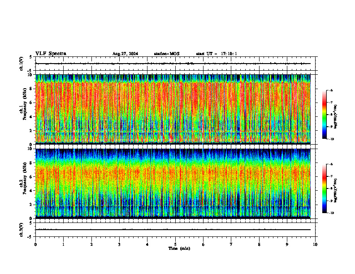Image resolution: width=355 pixels, height=274 pixels.
Task: Click the "VLF Spectra" plot title
Action: click(51, 54)
